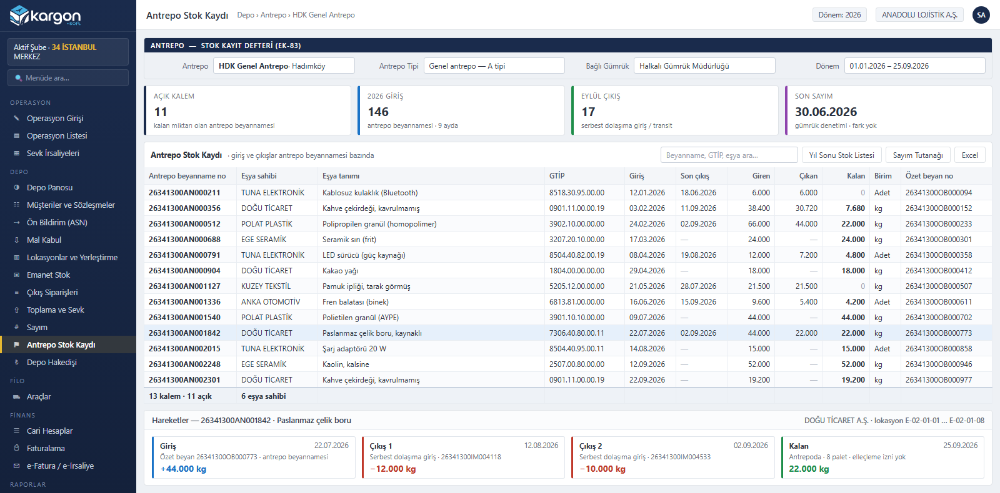Viewport: 1000px width, 493px height.
Task: Select the Antrepo Stok Kaydı menu item
Action: click(x=68, y=344)
